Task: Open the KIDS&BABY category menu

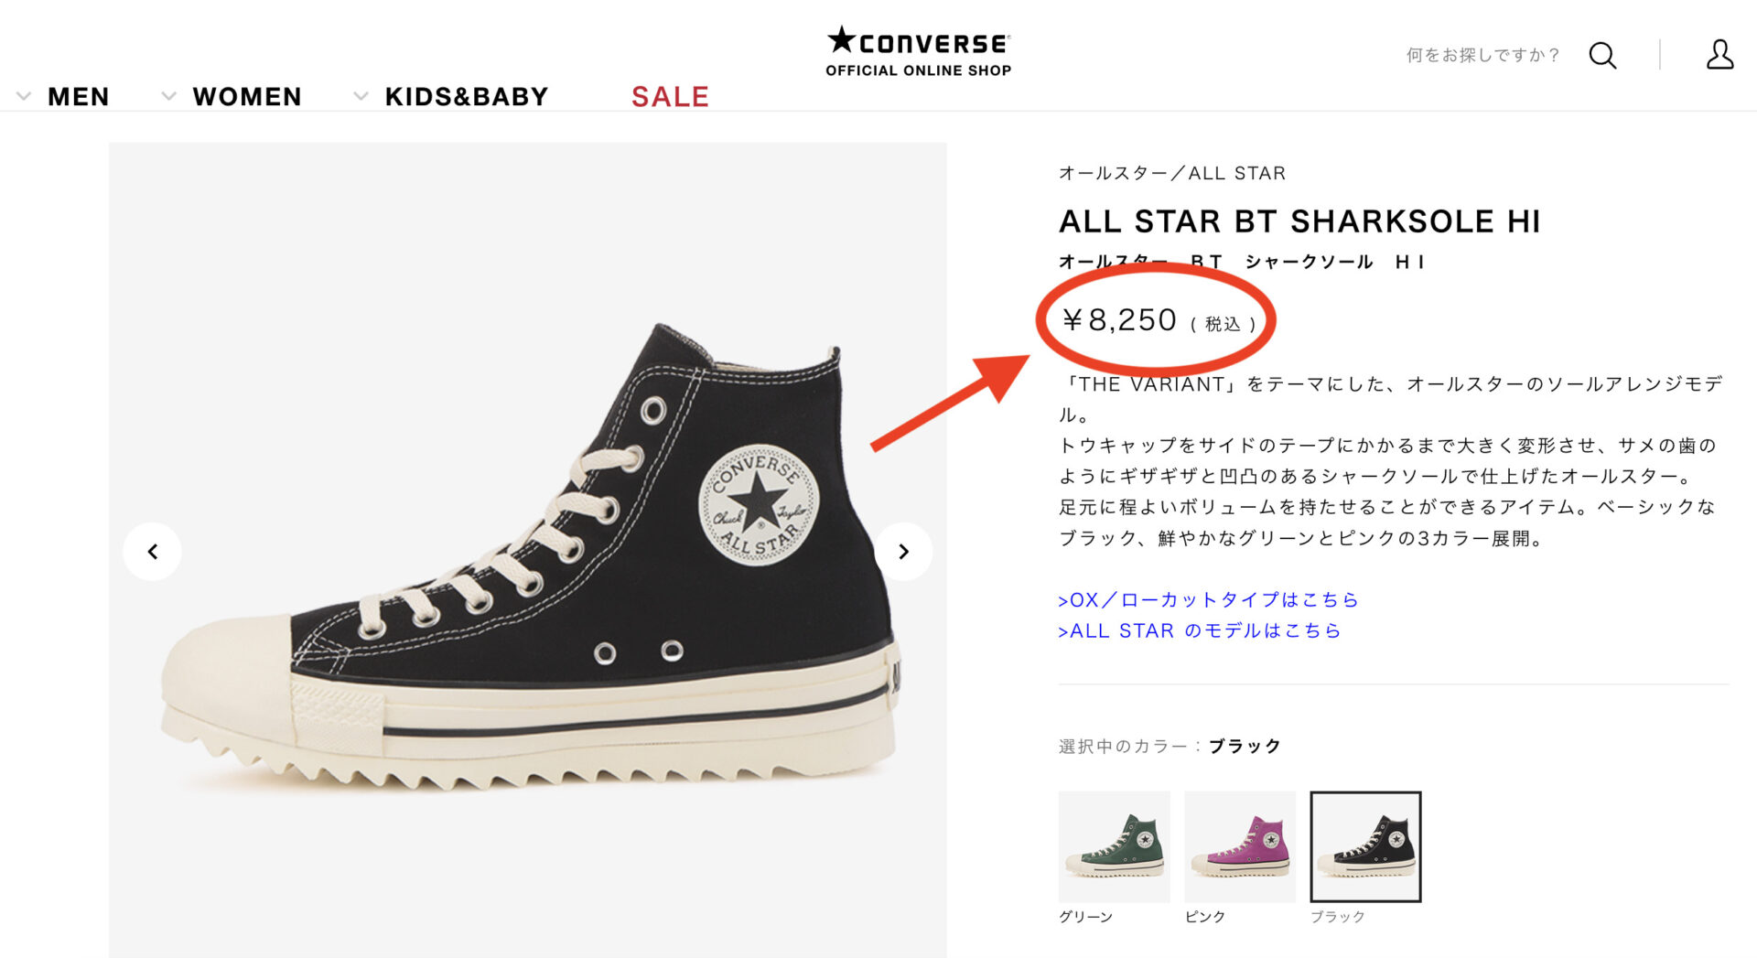Action: pos(467,96)
